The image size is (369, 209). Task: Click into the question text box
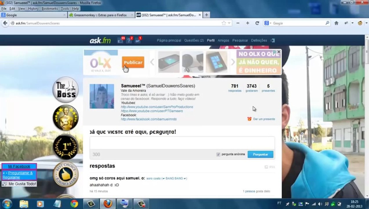coord(182,143)
